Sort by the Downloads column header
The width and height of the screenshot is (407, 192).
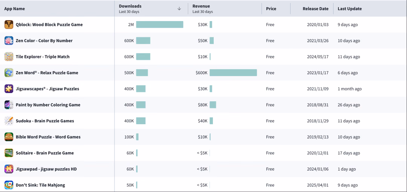tap(130, 6)
